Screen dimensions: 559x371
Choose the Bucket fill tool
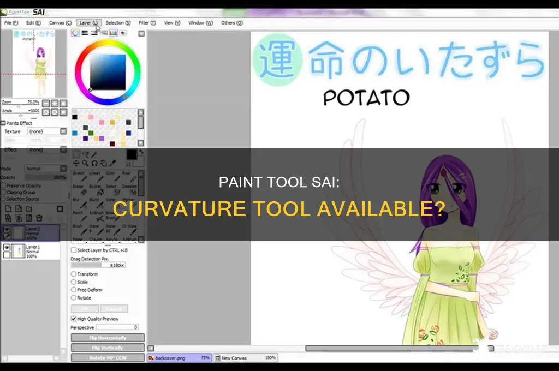pos(96,190)
